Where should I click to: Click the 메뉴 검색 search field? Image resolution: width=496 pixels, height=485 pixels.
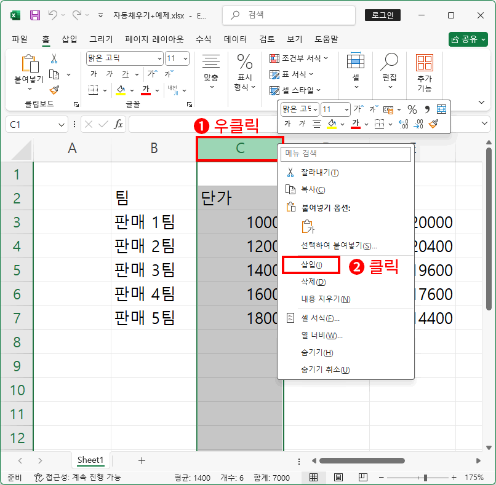(346, 154)
